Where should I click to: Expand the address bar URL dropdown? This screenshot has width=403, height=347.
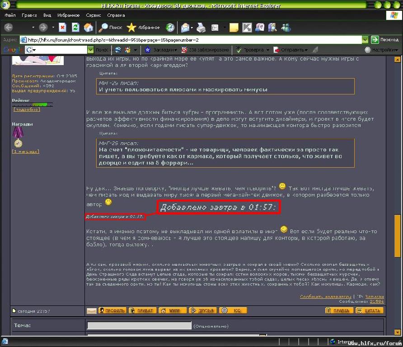[365, 40]
